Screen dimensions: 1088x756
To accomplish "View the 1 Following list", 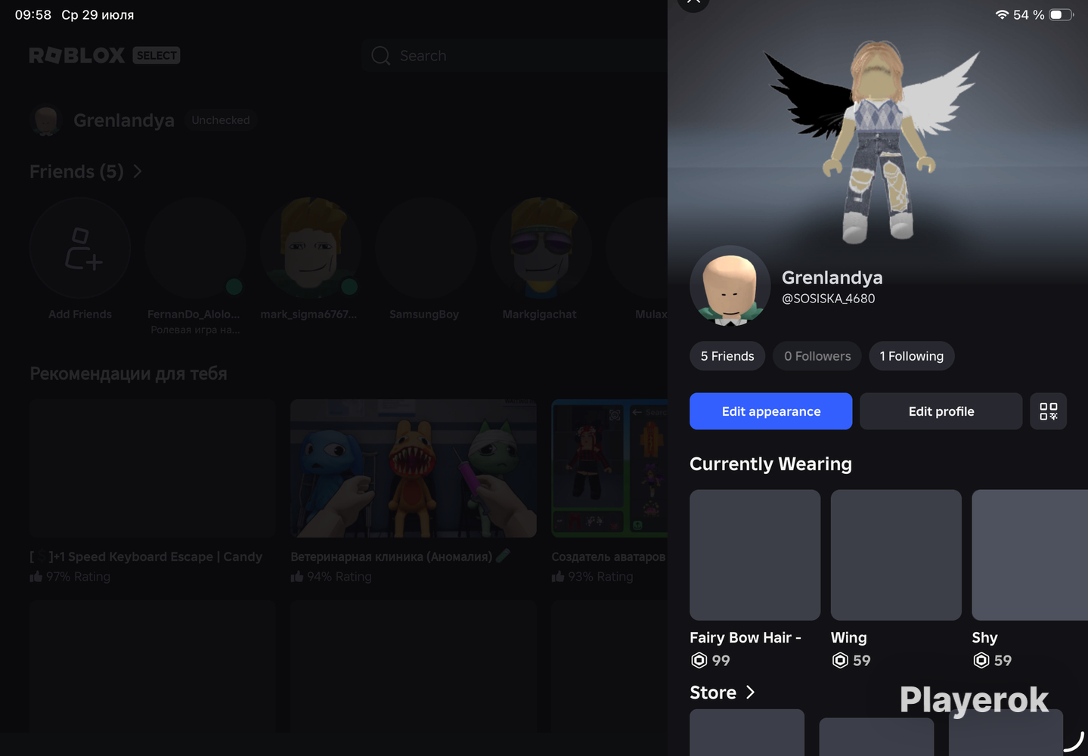I will [912, 356].
